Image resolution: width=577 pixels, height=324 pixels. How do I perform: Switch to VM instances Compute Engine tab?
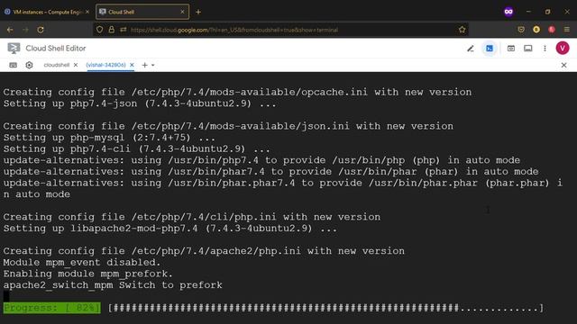47,12
